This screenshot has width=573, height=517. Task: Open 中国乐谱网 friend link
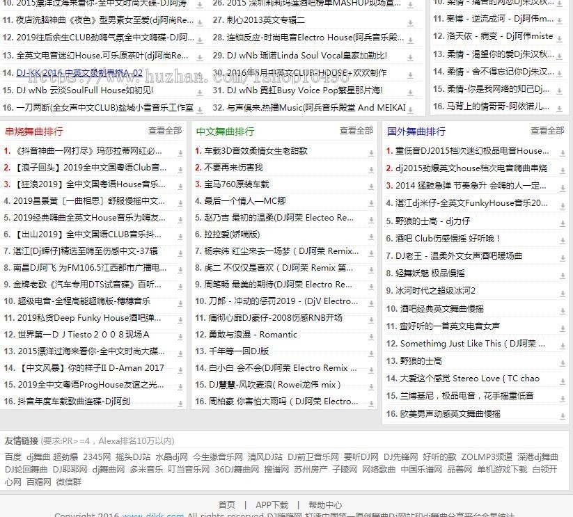point(421,469)
